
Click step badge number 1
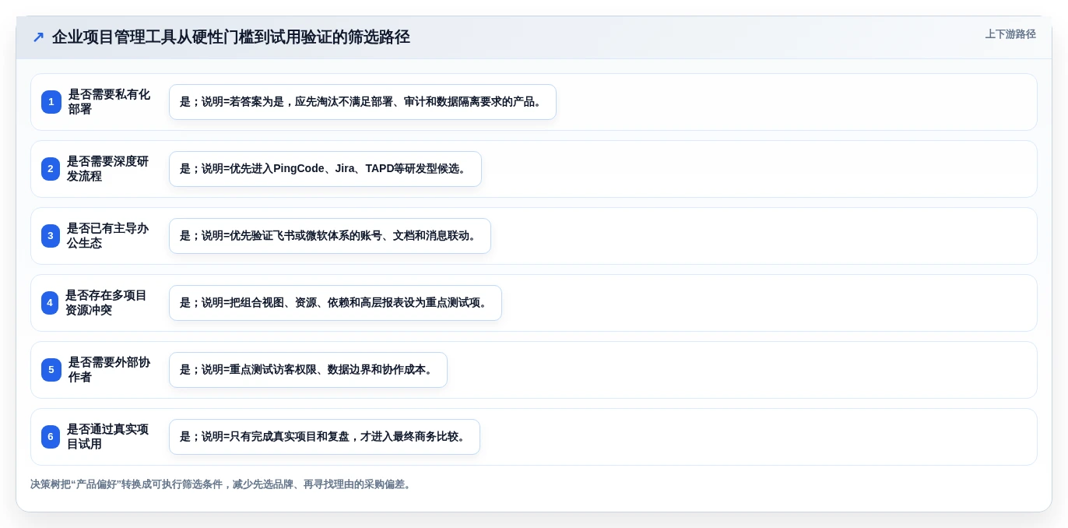[x=51, y=102]
